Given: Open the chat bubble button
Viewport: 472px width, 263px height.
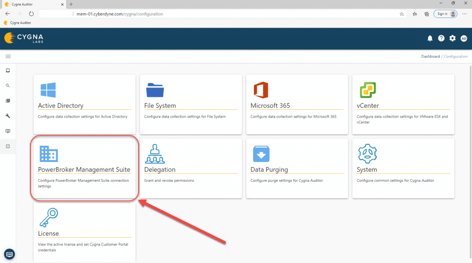Looking at the screenshot, I should (x=9, y=254).
